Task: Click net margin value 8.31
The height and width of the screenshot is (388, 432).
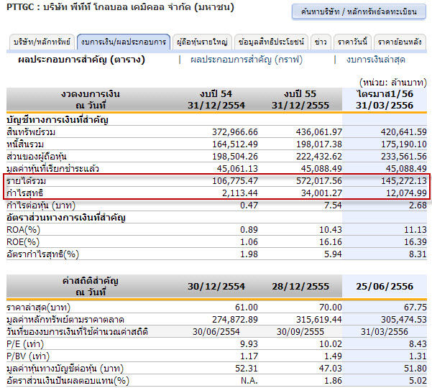Action: click(x=418, y=254)
